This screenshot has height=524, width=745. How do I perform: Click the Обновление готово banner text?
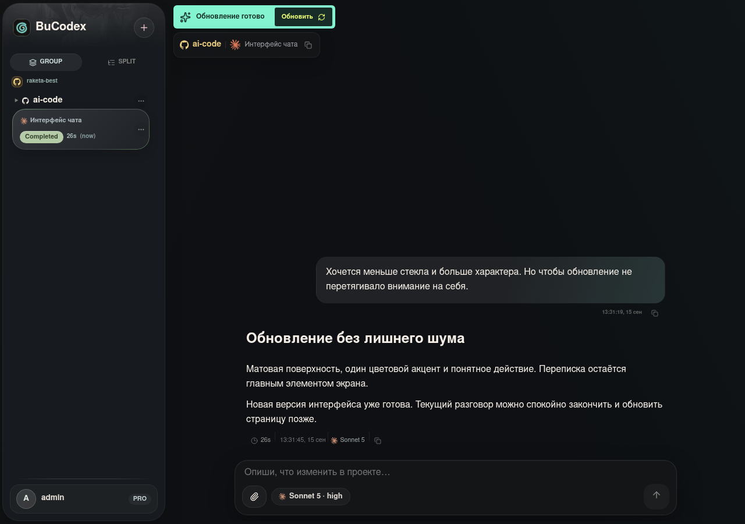230,16
